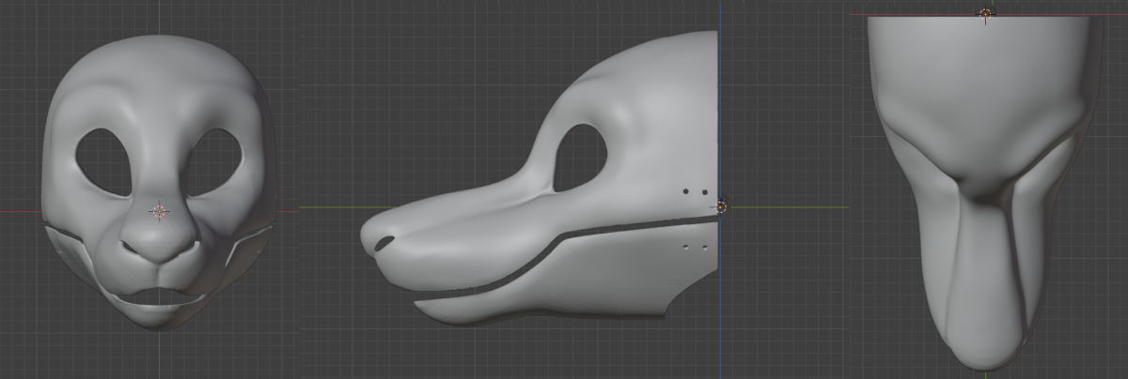
Task: Click the 3D cursor above the top-view mask
Action: pos(985,13)
